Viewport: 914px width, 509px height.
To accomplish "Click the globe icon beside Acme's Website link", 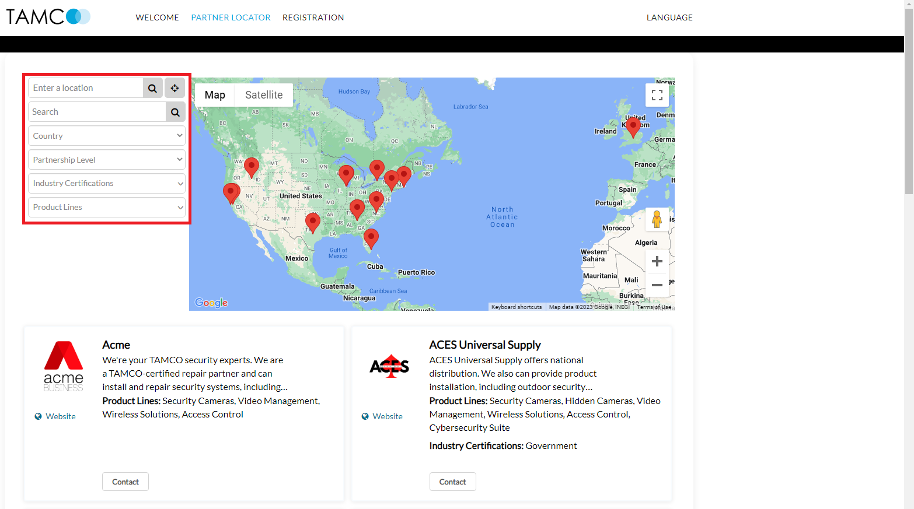I will [x=37, y=416].
